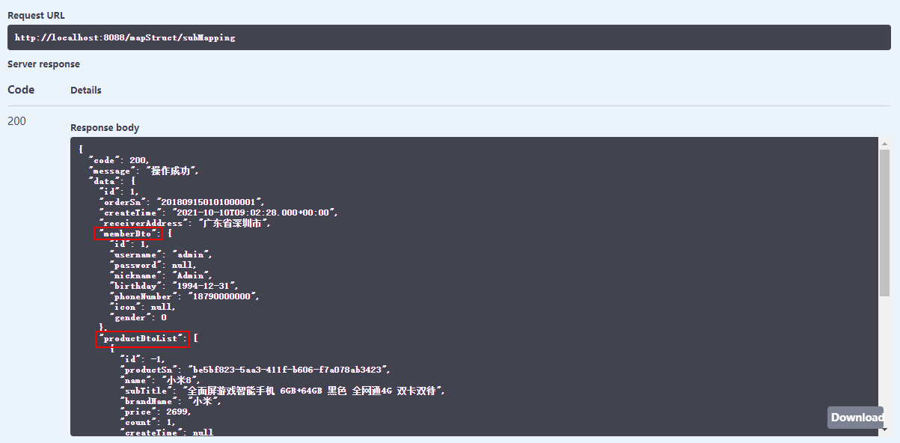Click the response body scrollbar thumb
The image size is (900, 443).
(x=884, y=224)
